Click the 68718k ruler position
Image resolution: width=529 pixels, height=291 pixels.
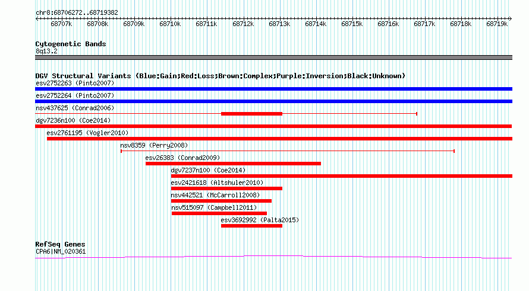tap(461, 24)
